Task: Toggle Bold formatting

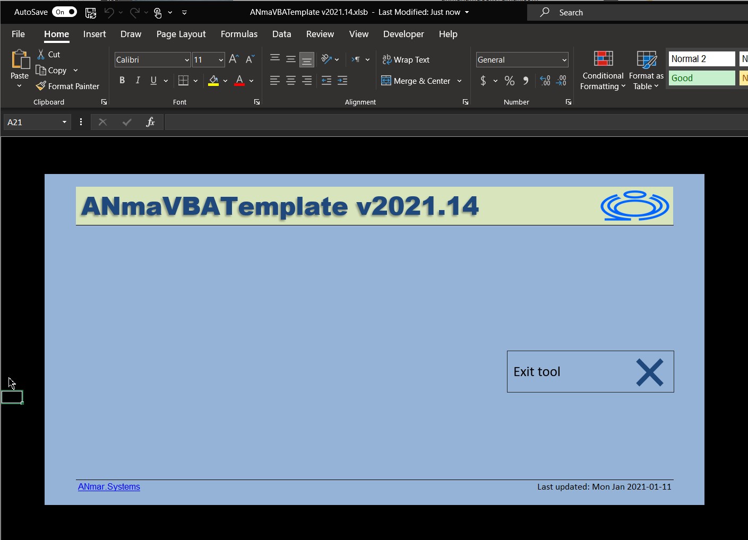Action: point(122,81)
